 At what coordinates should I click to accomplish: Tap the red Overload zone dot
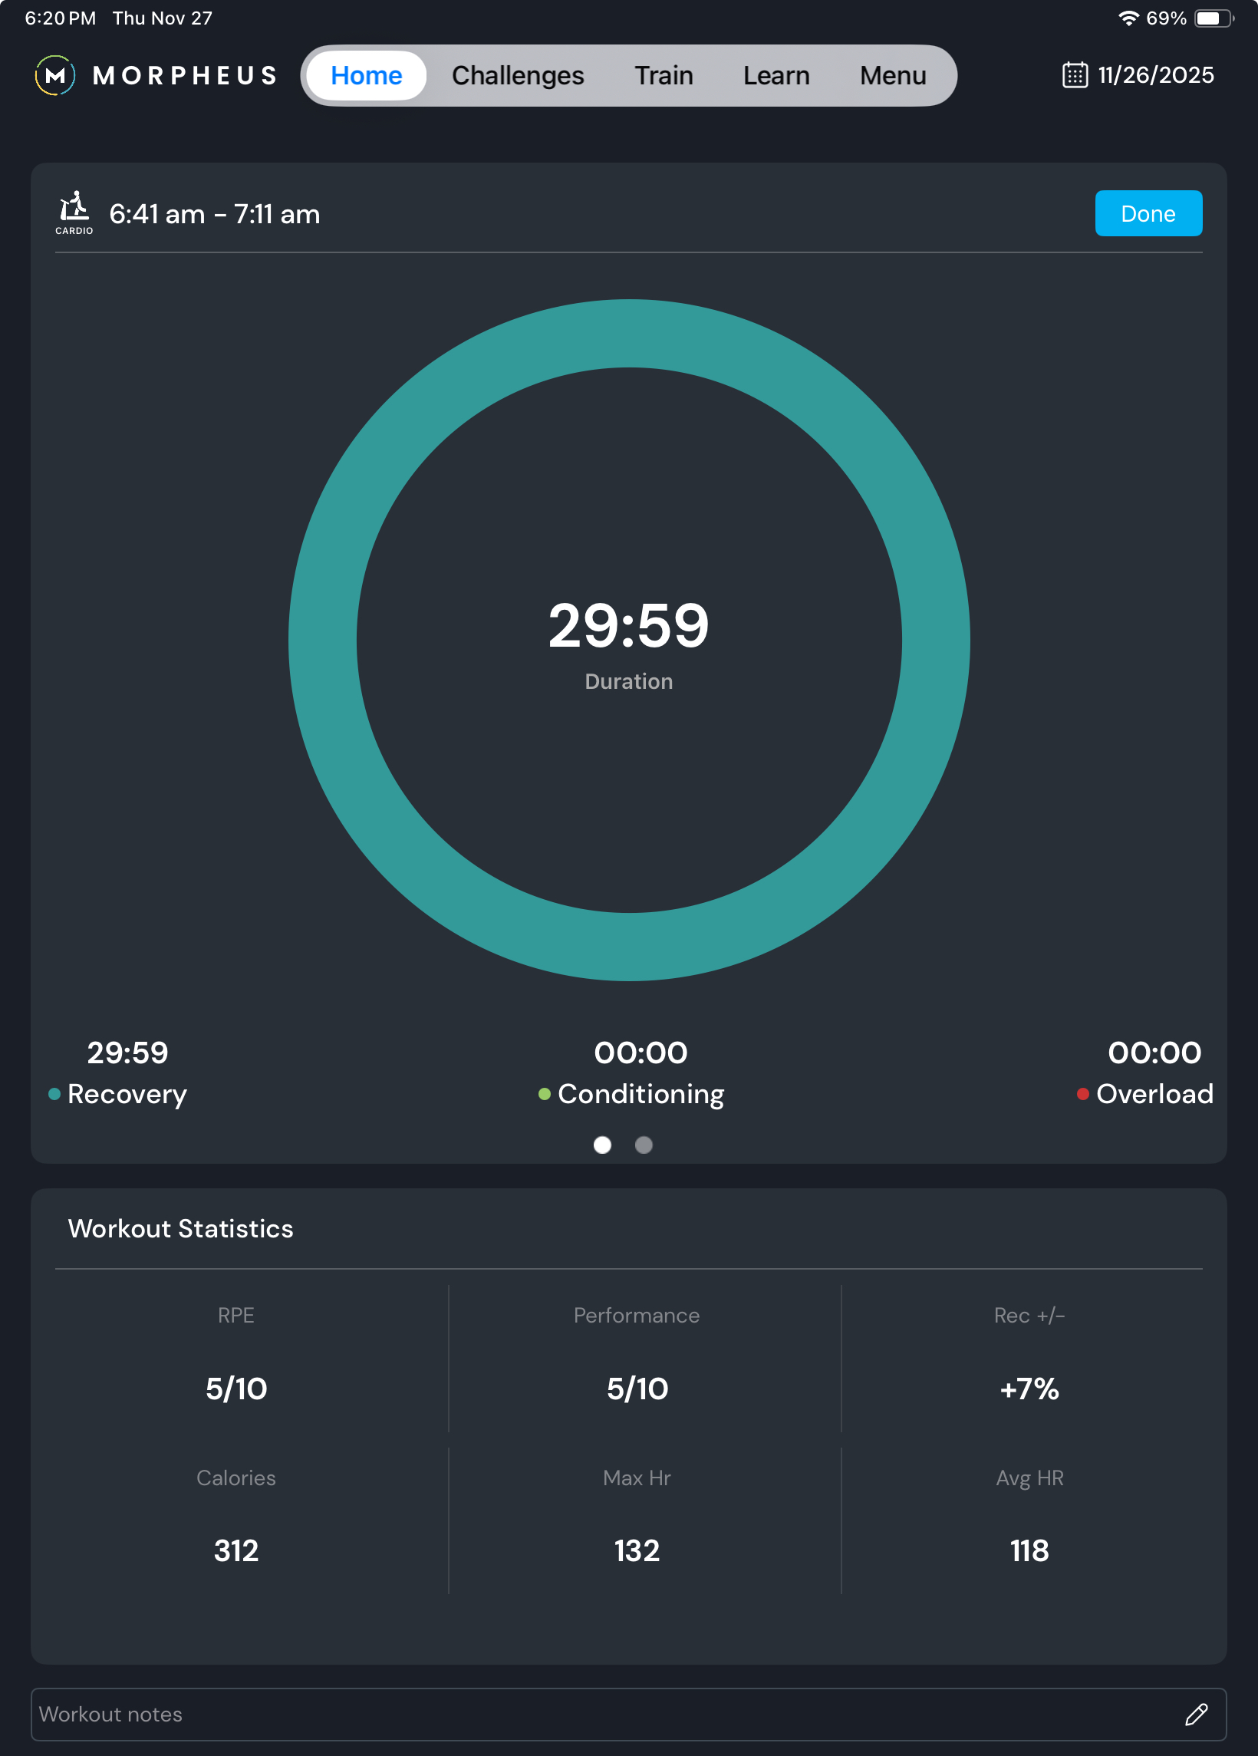pos(1083,1093)
